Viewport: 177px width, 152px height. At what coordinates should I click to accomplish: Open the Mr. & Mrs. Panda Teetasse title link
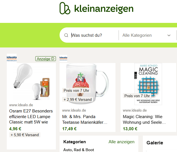coord(85,120)
